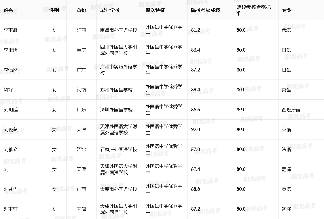Select the 院校考核成绩 column header
This screenshot has height=219, width=324.
coord(206,10)
